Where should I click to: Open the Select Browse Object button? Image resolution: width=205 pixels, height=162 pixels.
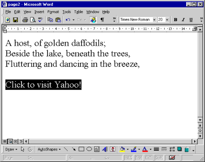pyautogui.click(x=200, y=131)
